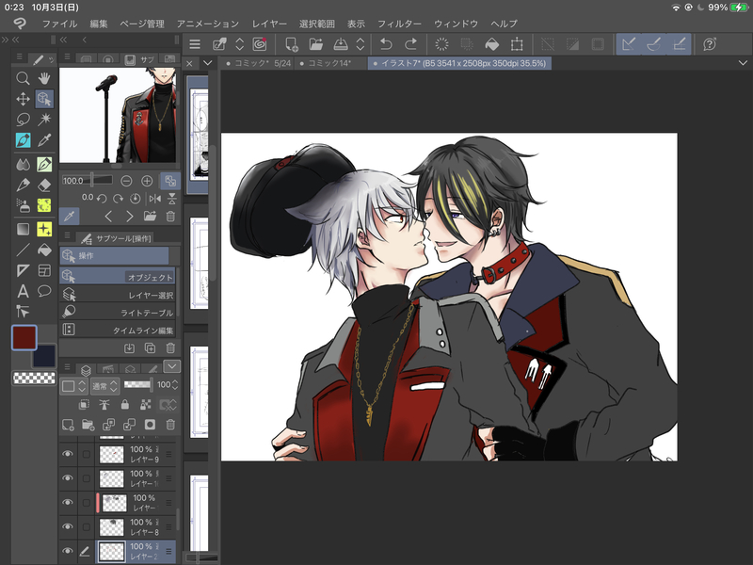Create a new raster layer

click(68, 425)
